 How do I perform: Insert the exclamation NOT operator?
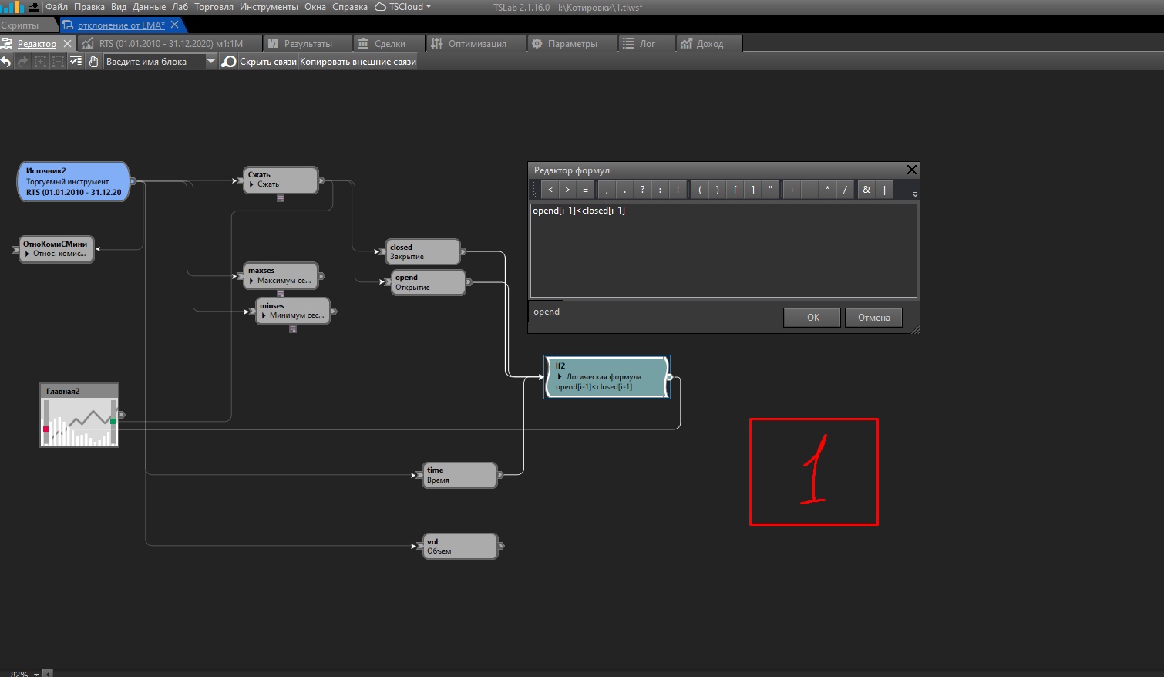coord(678,190)
